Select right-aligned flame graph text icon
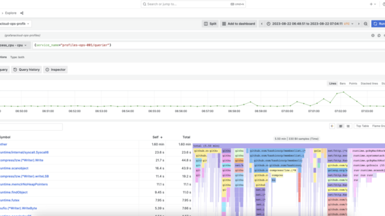 [x=348, y=126]
